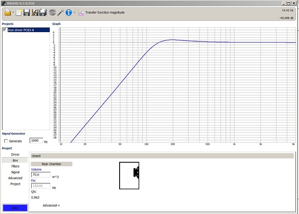
Task: Enable the Generate signal checkbox
Action: (x=6, y=141)
